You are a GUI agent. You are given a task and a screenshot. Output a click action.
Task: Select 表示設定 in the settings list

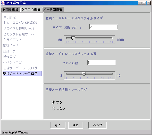point(9,17)
